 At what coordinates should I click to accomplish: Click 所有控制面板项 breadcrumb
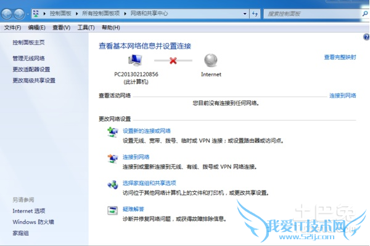click(x=101, y=14)
